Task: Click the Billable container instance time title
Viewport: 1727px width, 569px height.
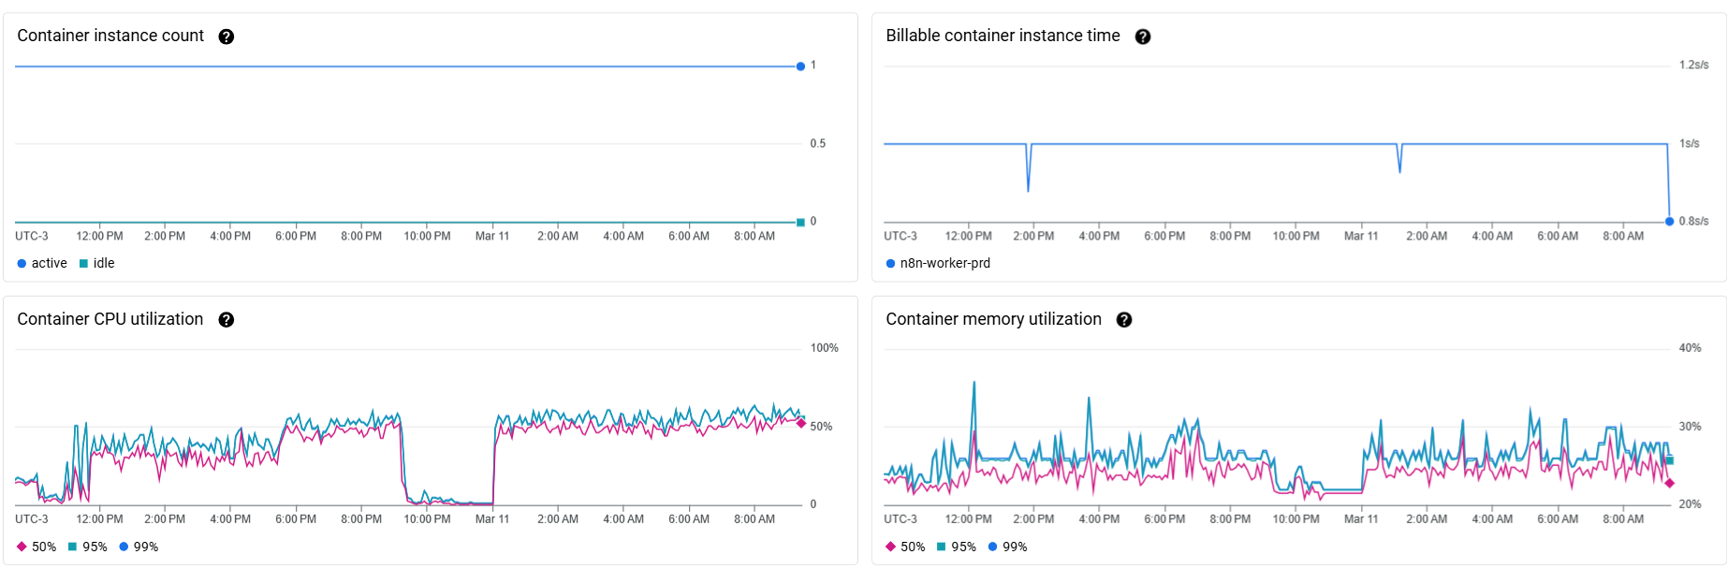Action: (1003, 36)
